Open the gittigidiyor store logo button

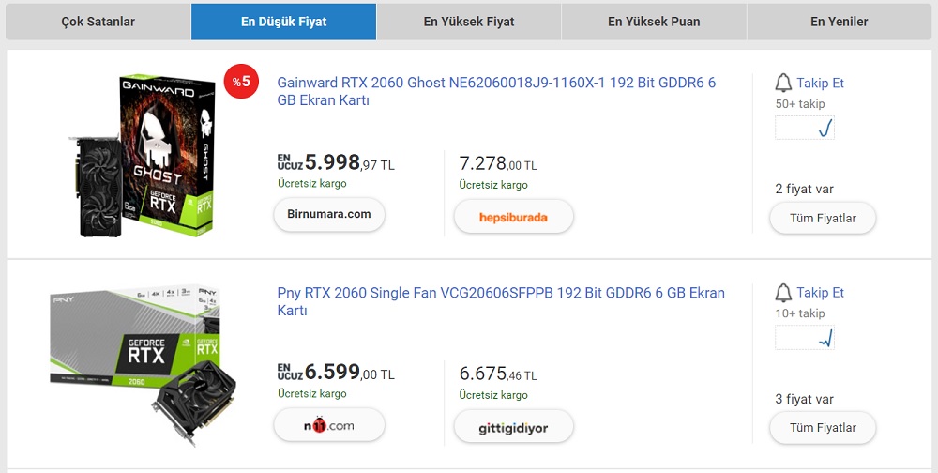point(513,428)
